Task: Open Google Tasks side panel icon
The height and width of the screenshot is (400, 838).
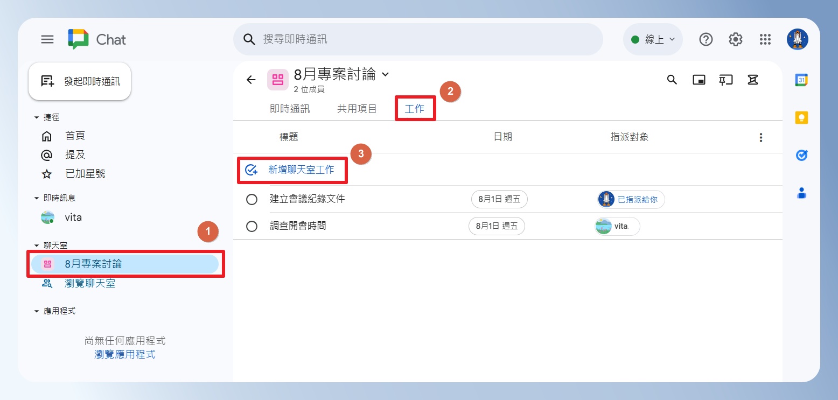Action: point(801,155)
